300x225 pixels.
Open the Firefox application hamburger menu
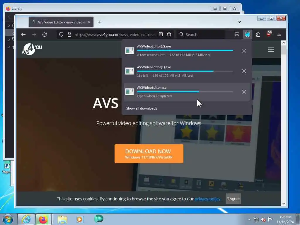pos(279,35)
